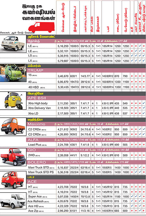Select the 40 HSD variant name
This screenshot has width=146, height=216.
[33, 87]
